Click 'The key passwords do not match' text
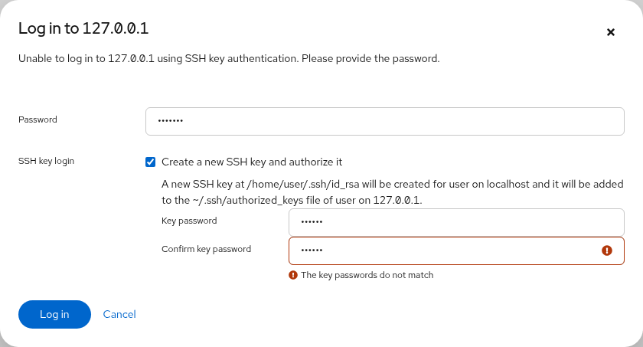 pos(367,275)
